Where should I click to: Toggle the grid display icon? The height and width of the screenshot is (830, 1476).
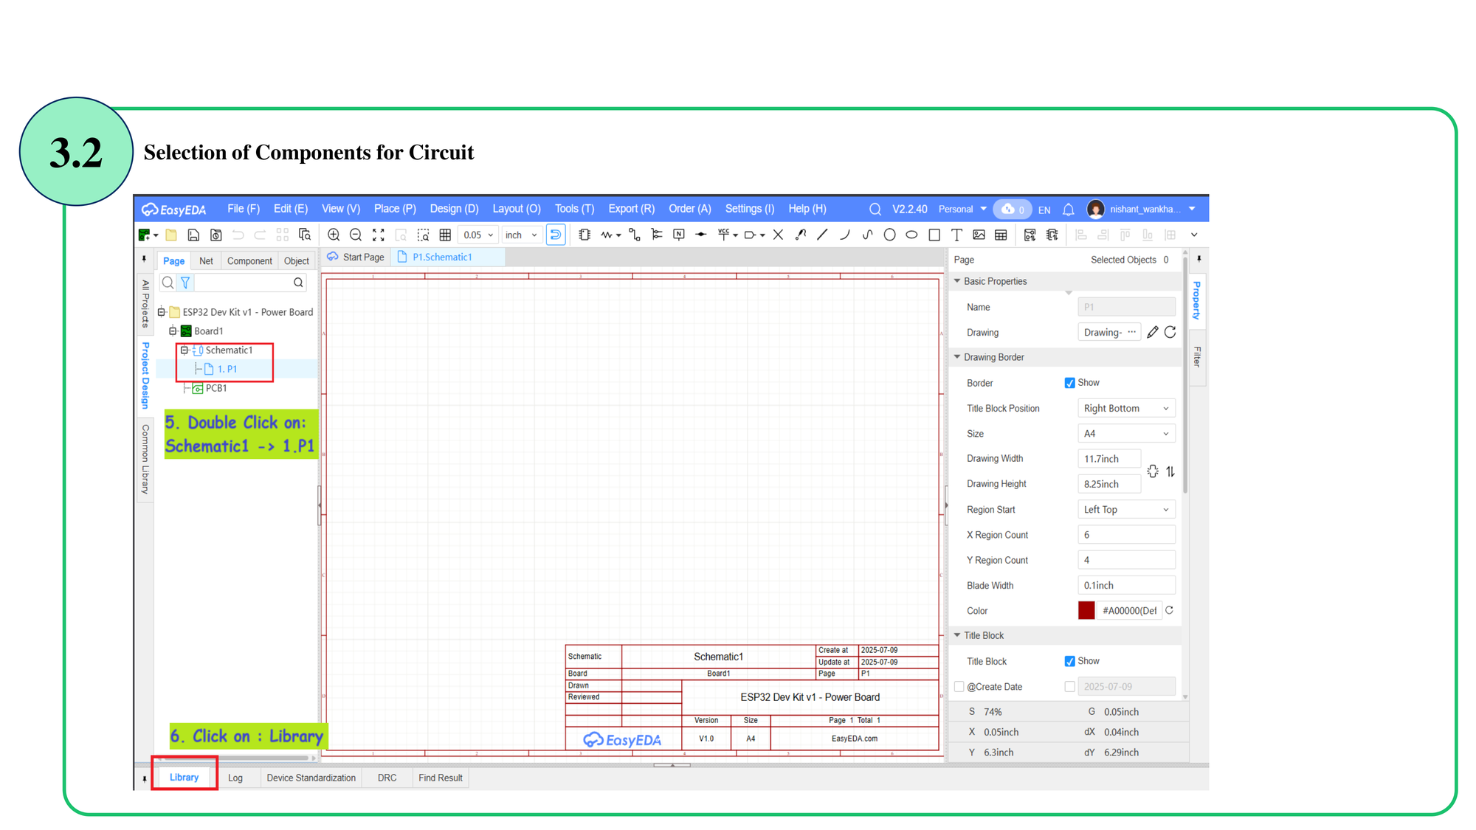pos(445,235)
